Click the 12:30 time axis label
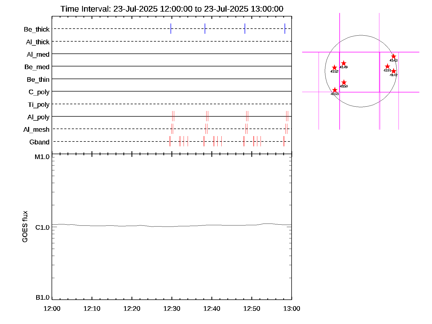This screenshot has width=432, height=324. pos(172,309)
